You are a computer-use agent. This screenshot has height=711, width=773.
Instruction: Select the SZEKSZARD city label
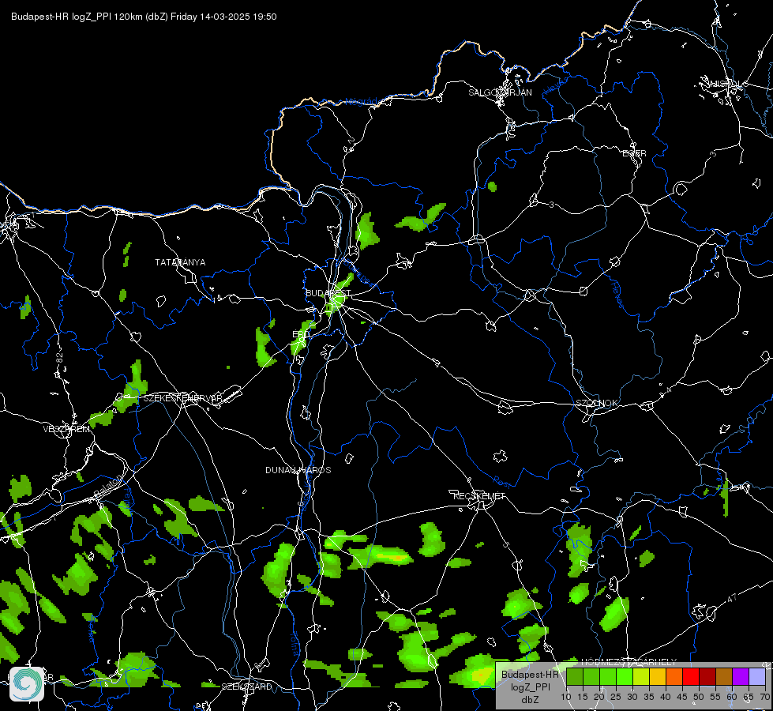point(246,687)
